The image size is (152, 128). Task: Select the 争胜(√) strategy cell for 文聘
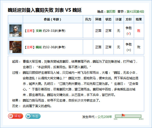(x=128, y=31)
